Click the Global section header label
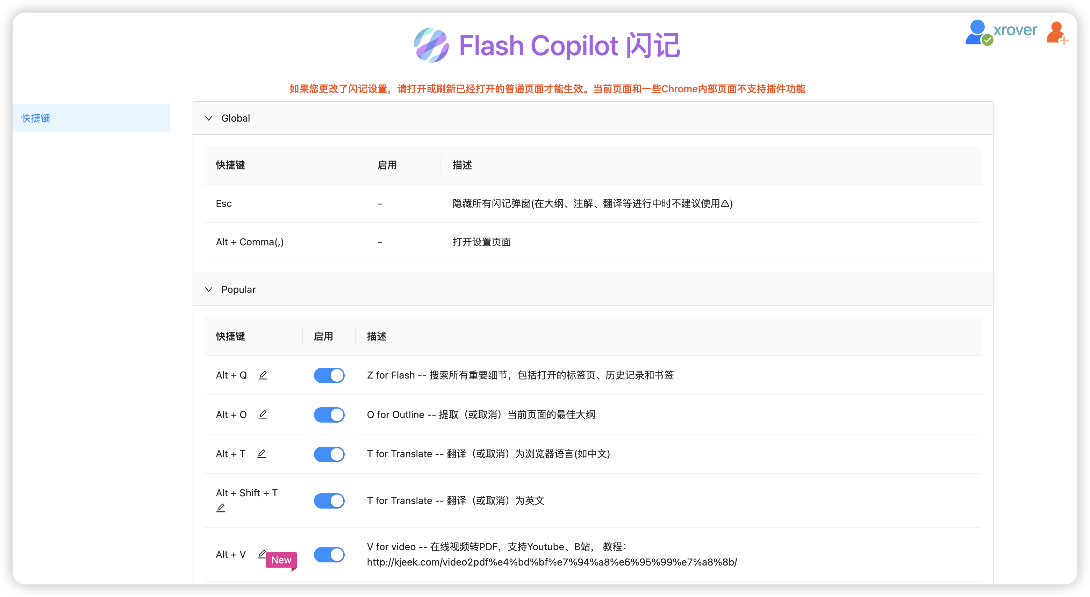This screenshot has width=1090, height=597. click(235, 118)
